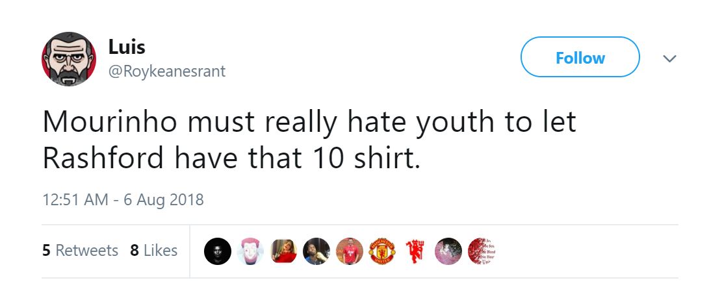Open the tweet options chevron dropdown
Image resolution: width=722 pixels, height=289 pixels.
[669, 58]
